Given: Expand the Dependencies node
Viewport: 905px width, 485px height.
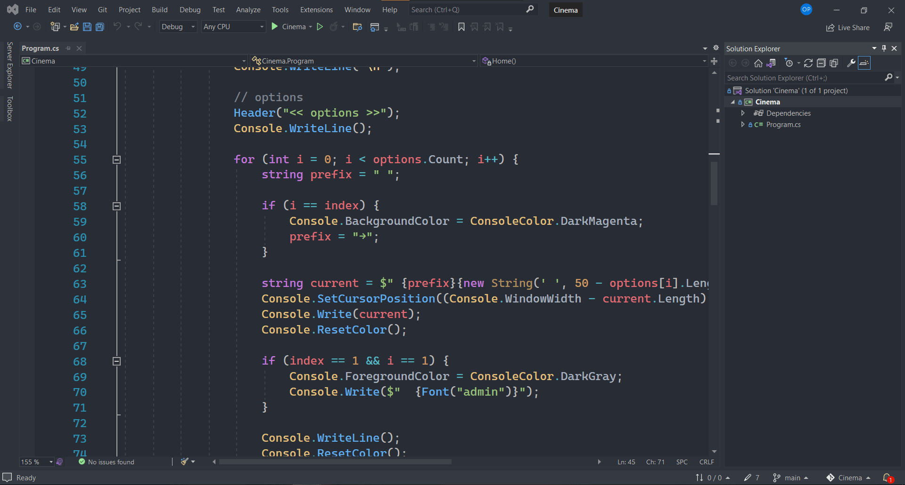Looking at the screenshot, I should (x=743, y=113).
